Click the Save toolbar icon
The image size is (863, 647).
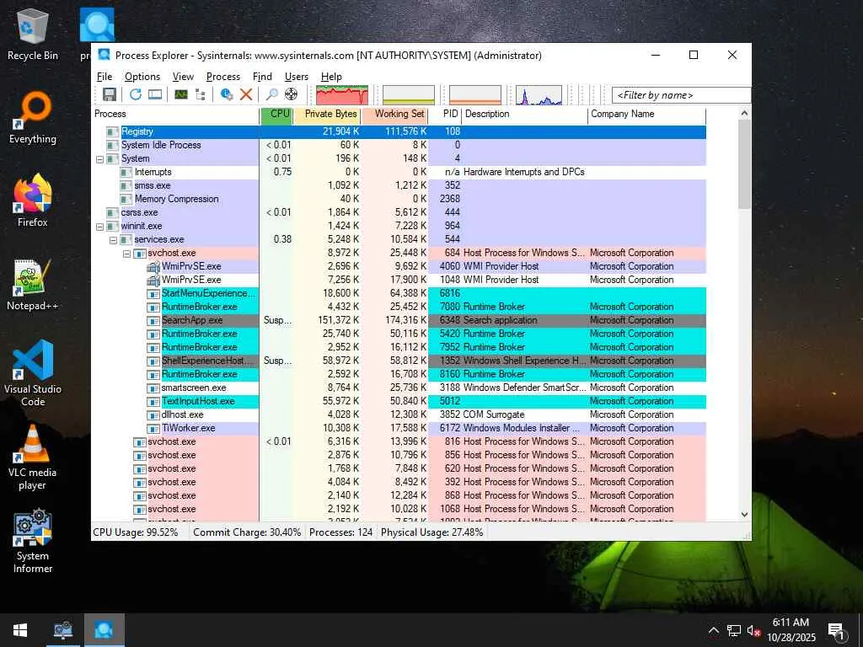[110, 94]
